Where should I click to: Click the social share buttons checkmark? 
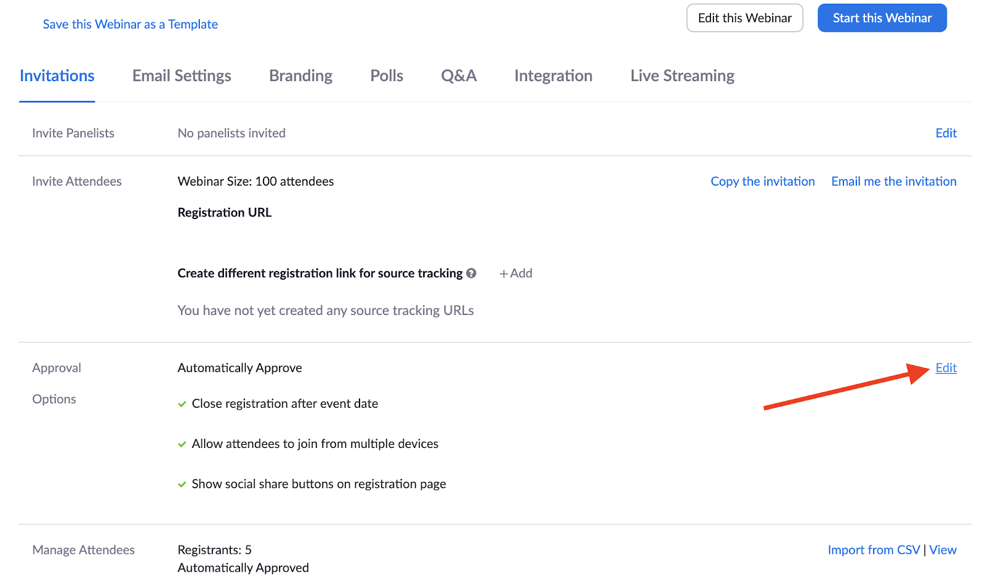click(182, 484)
